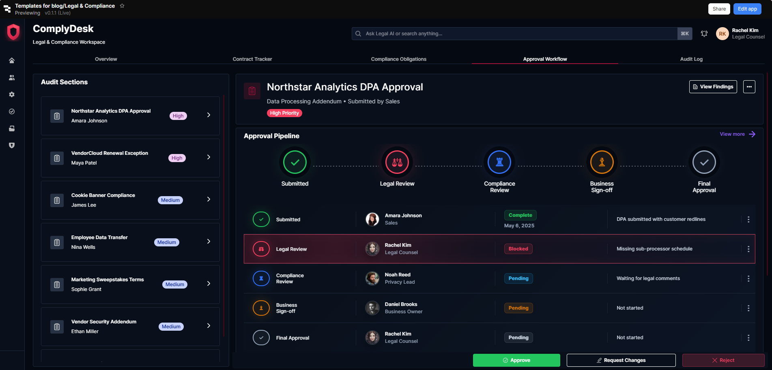Click Request Changes

tap(621, 360)
